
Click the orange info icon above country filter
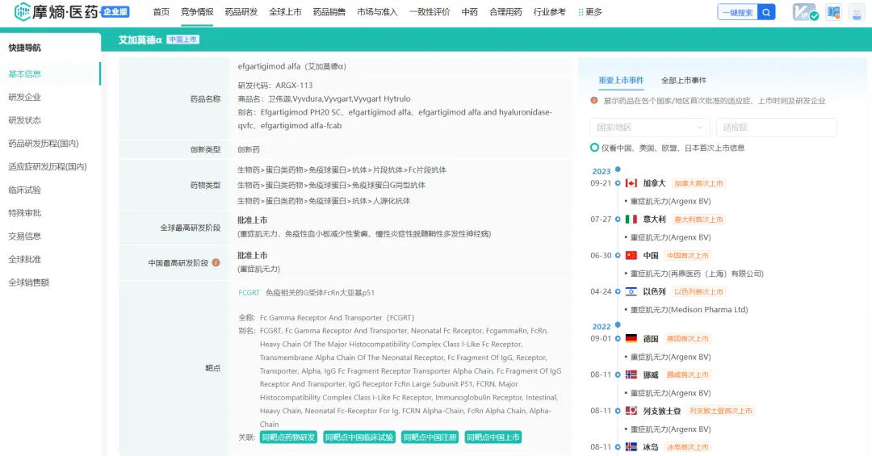594,101
